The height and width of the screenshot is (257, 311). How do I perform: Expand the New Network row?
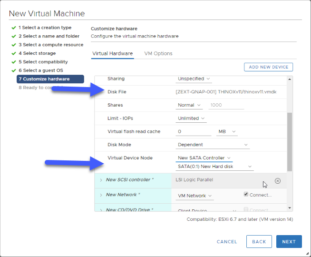101,195
